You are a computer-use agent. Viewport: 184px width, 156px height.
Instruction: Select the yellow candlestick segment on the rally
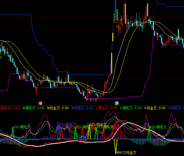click(113, 37)
